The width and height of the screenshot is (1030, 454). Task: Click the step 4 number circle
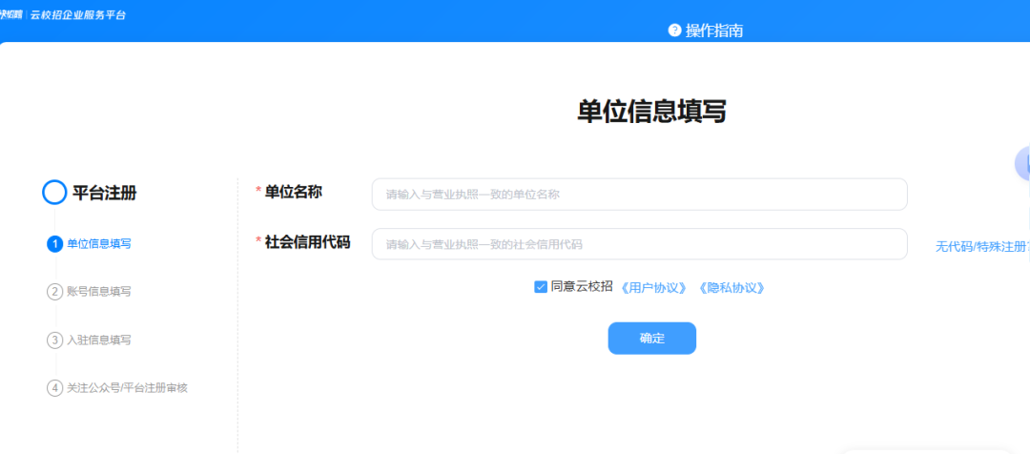coord(55,388)
